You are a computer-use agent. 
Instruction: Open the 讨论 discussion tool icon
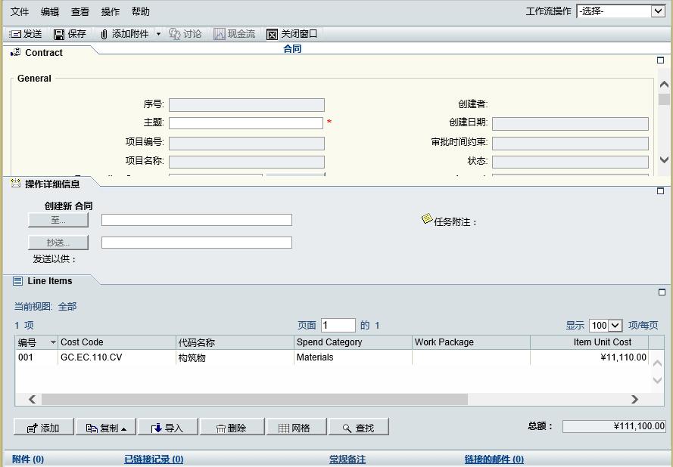point(174,32)
